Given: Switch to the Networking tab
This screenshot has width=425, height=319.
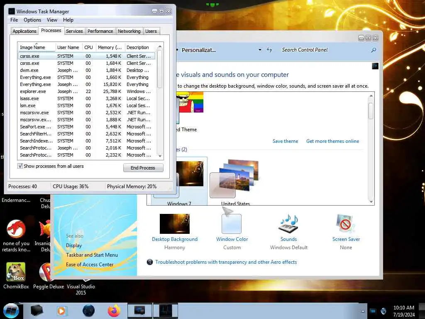Looking at the screenshot, I should coord(129,31).
